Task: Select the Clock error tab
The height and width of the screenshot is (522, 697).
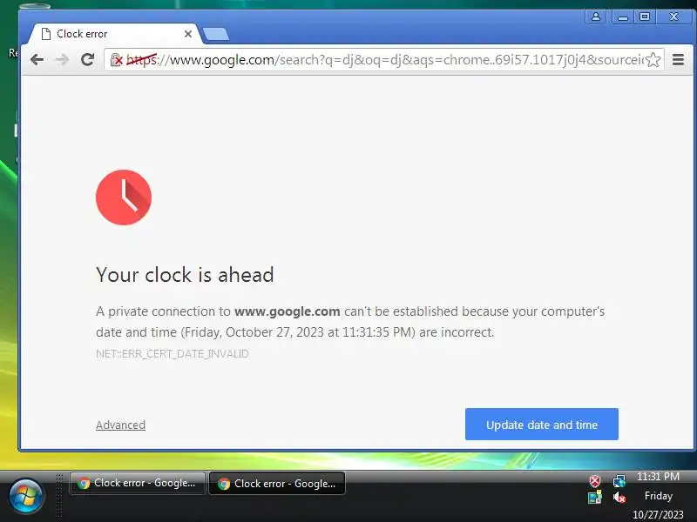Action: pyautogui.click(x=115, y=34)
